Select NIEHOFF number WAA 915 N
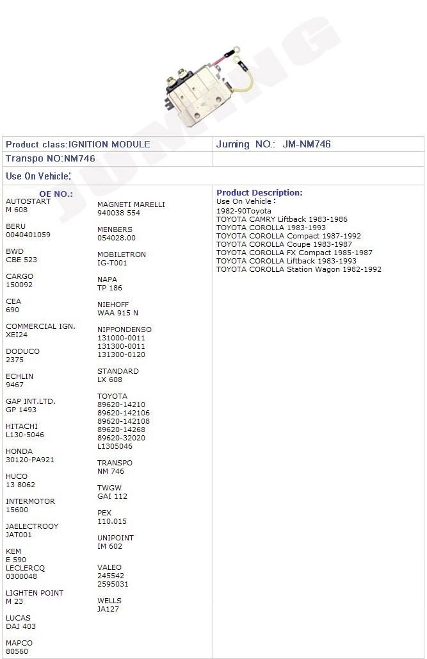The height and width of the screenshot is (659, 427). (x=118, y=313)
